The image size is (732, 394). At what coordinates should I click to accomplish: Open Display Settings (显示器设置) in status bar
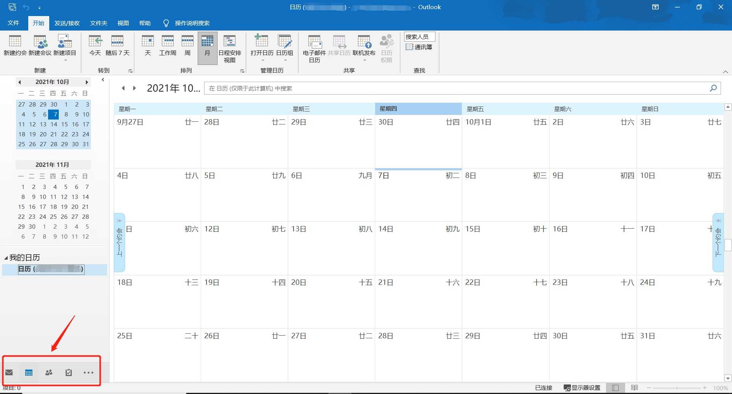point(582,388)
